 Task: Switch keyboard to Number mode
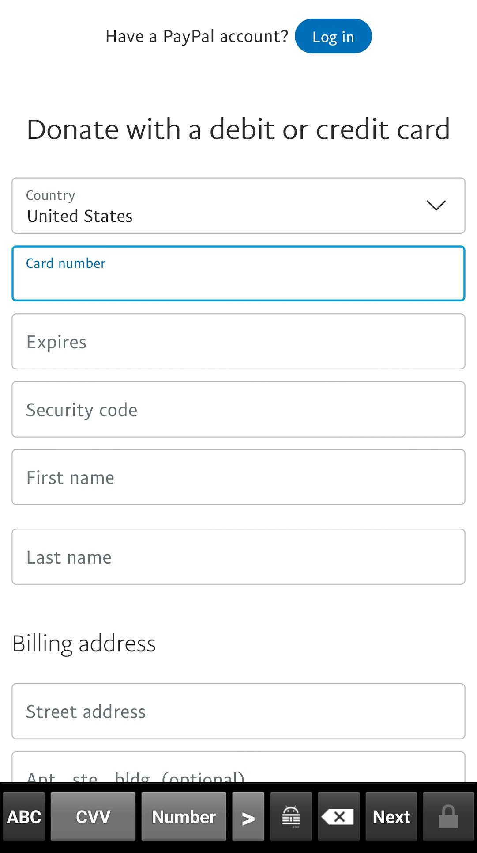[184, 816]
